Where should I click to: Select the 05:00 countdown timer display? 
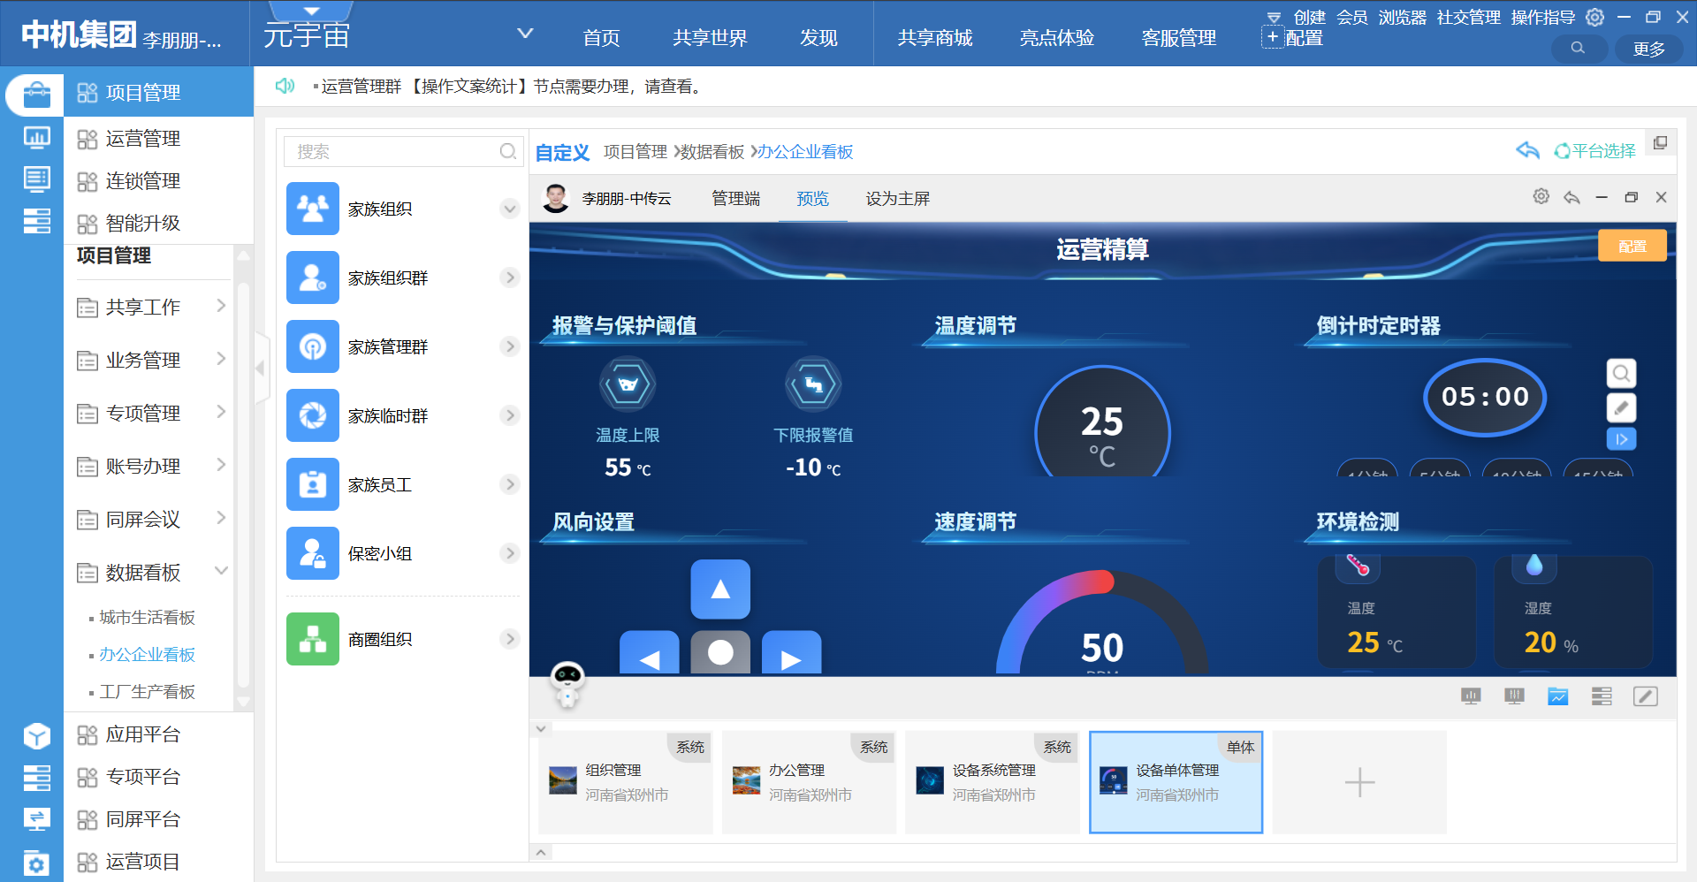[1485, 397]
